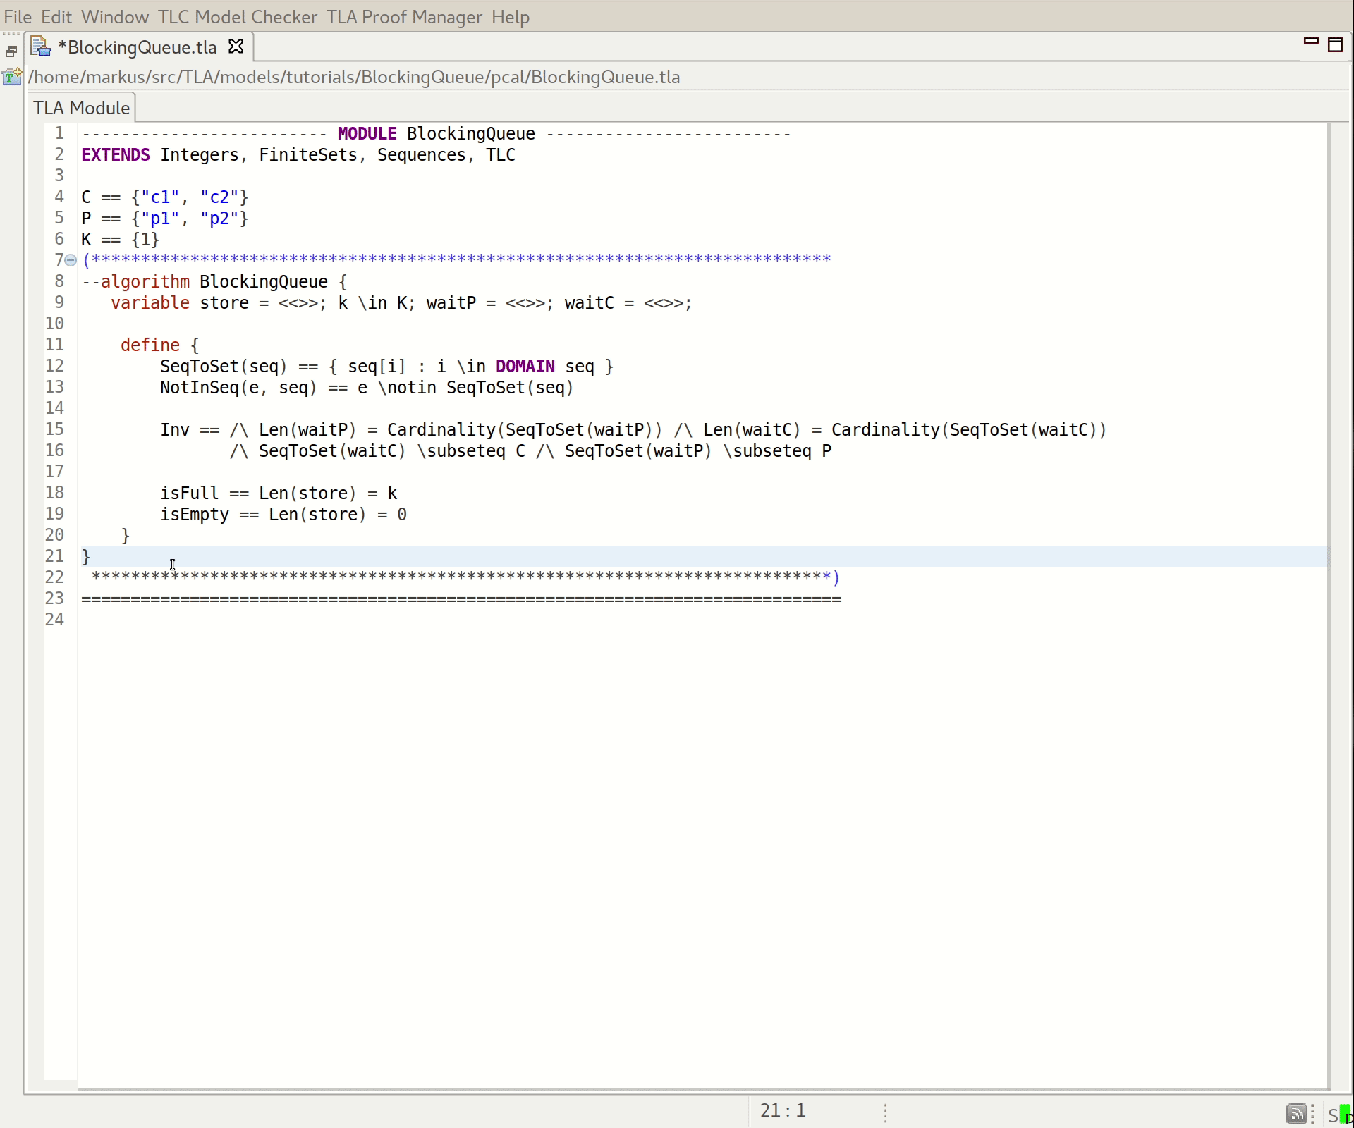Click the news feed icon in the status bar
Viewport: 1354px width, 1128px height.
(1298, 1114)
